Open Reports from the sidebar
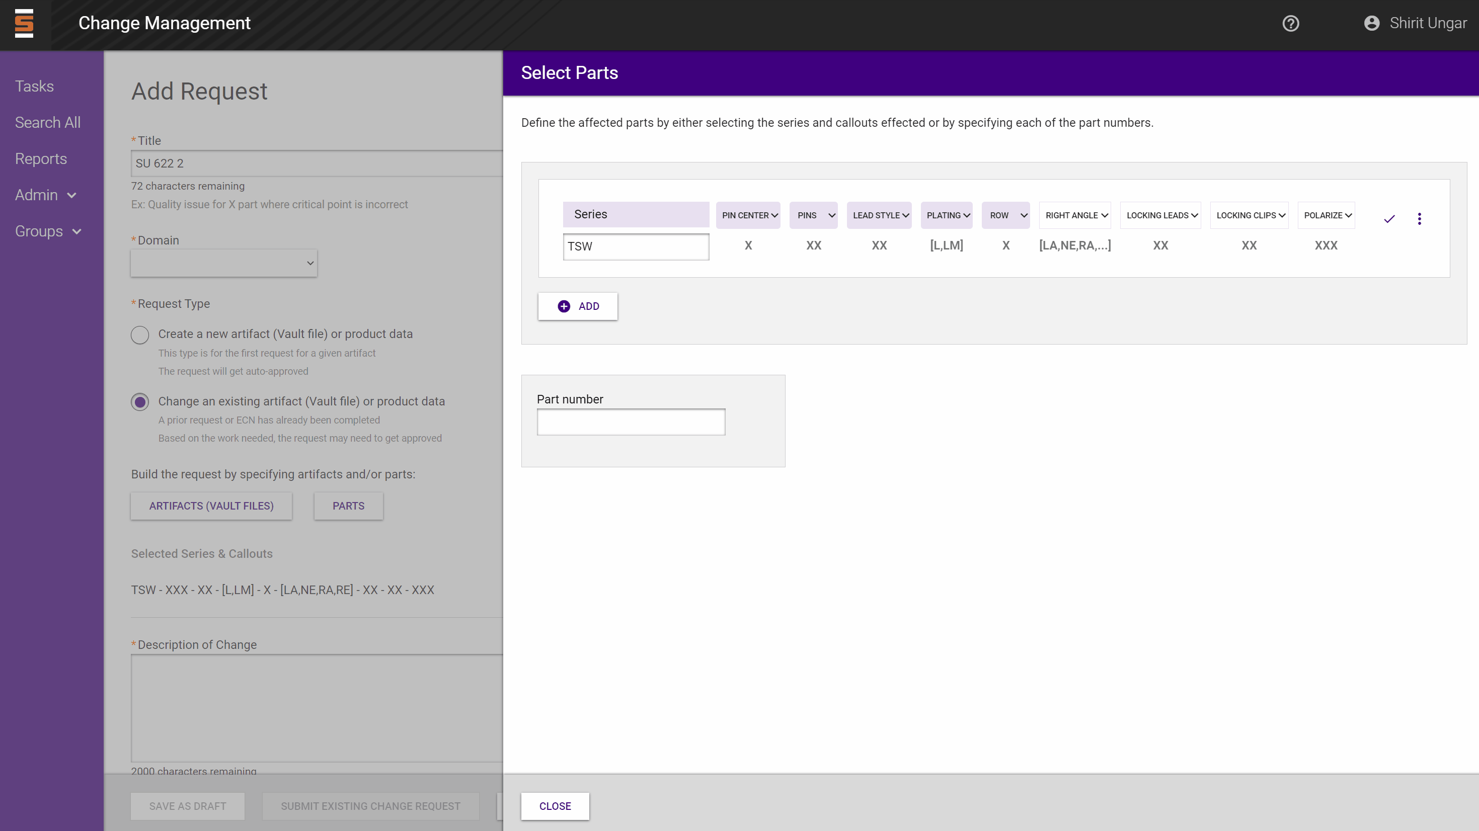1479x831 pixels. (41, 159)
